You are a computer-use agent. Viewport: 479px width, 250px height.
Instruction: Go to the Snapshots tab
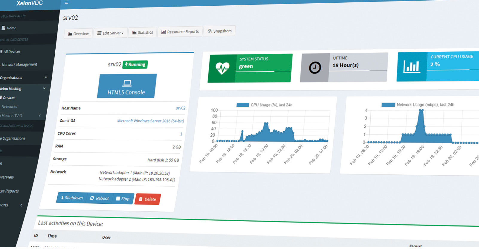219,31
